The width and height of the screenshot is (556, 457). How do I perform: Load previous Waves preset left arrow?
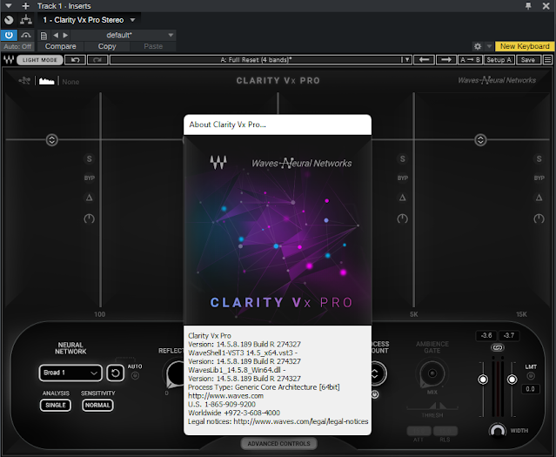pyautogui.click(x=424, y=60)
